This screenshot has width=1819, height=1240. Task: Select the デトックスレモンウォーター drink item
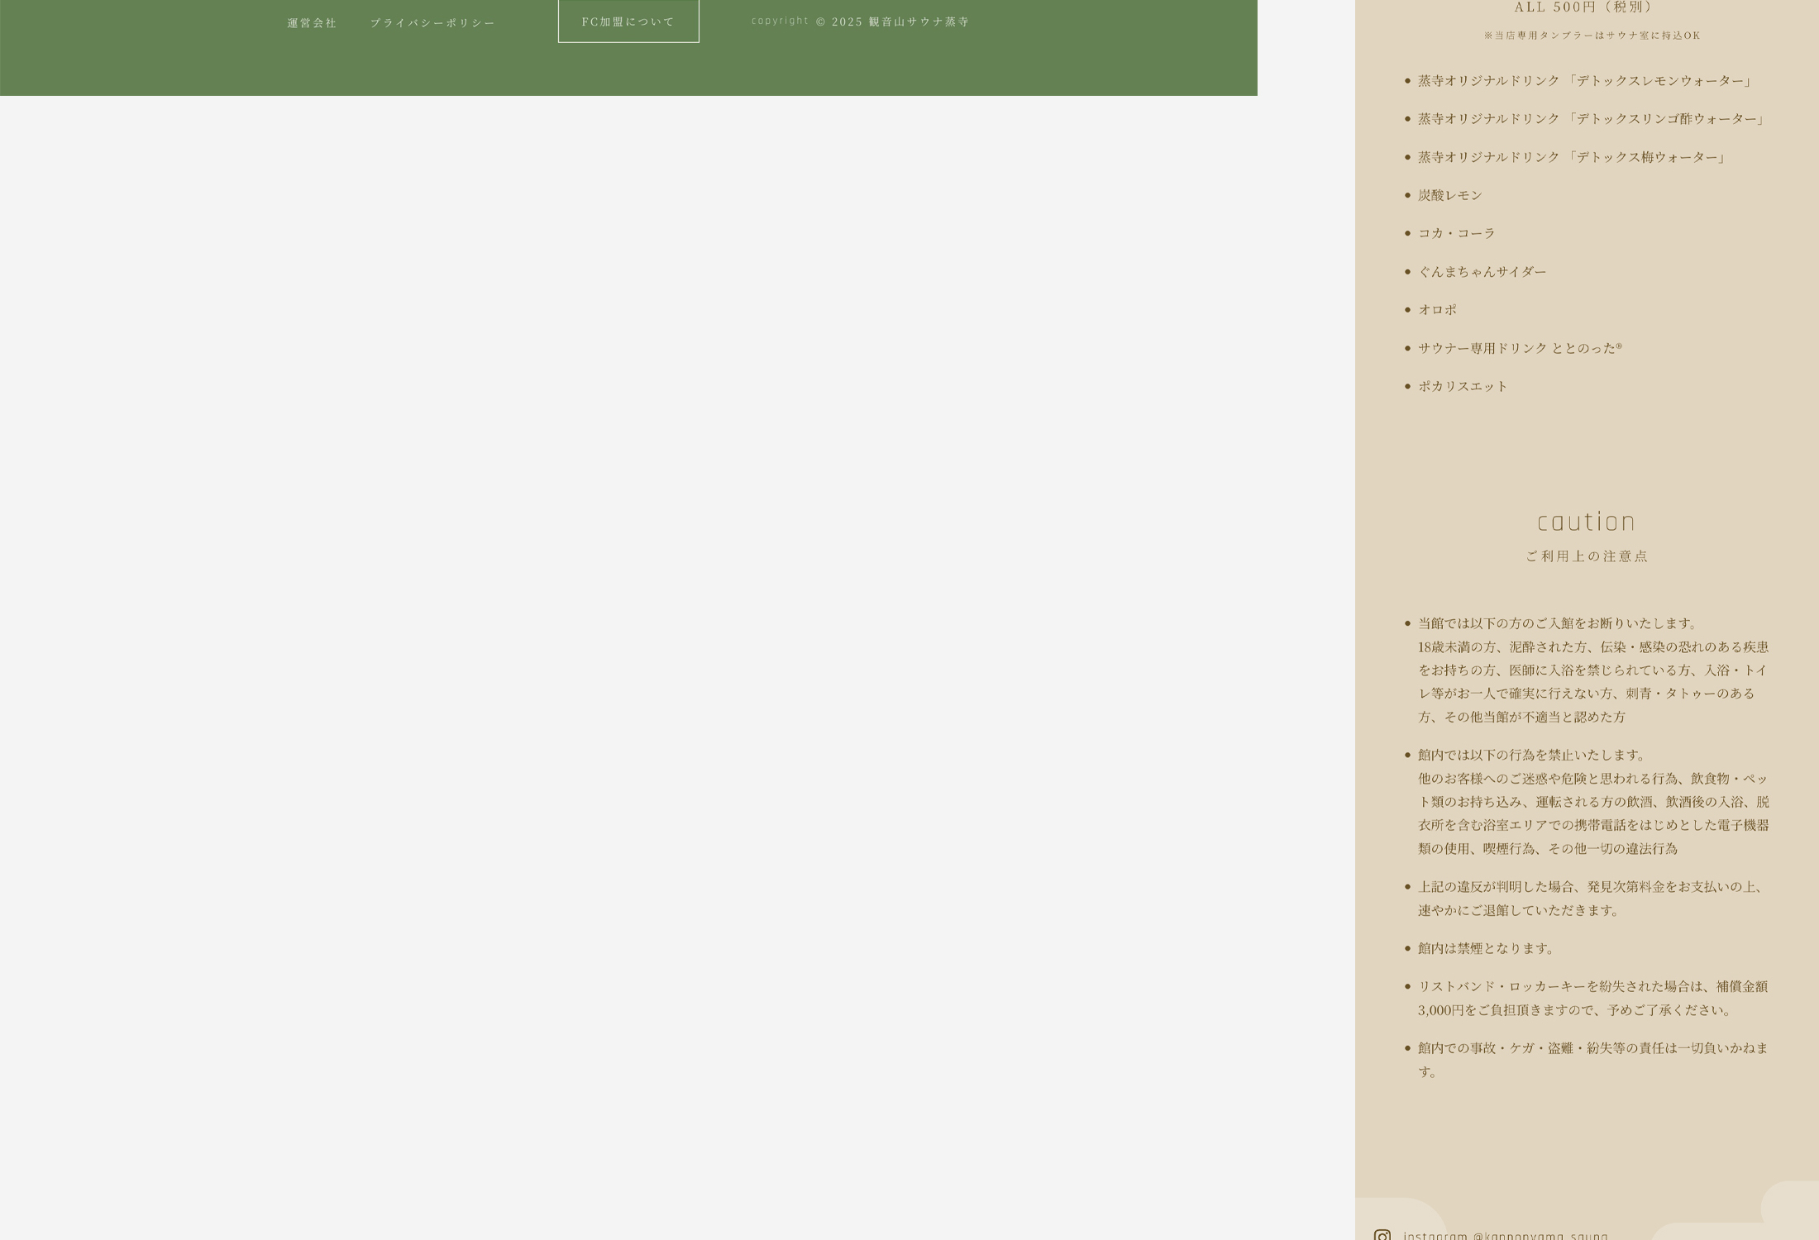pyautogui.click(x=1584, y=81)
